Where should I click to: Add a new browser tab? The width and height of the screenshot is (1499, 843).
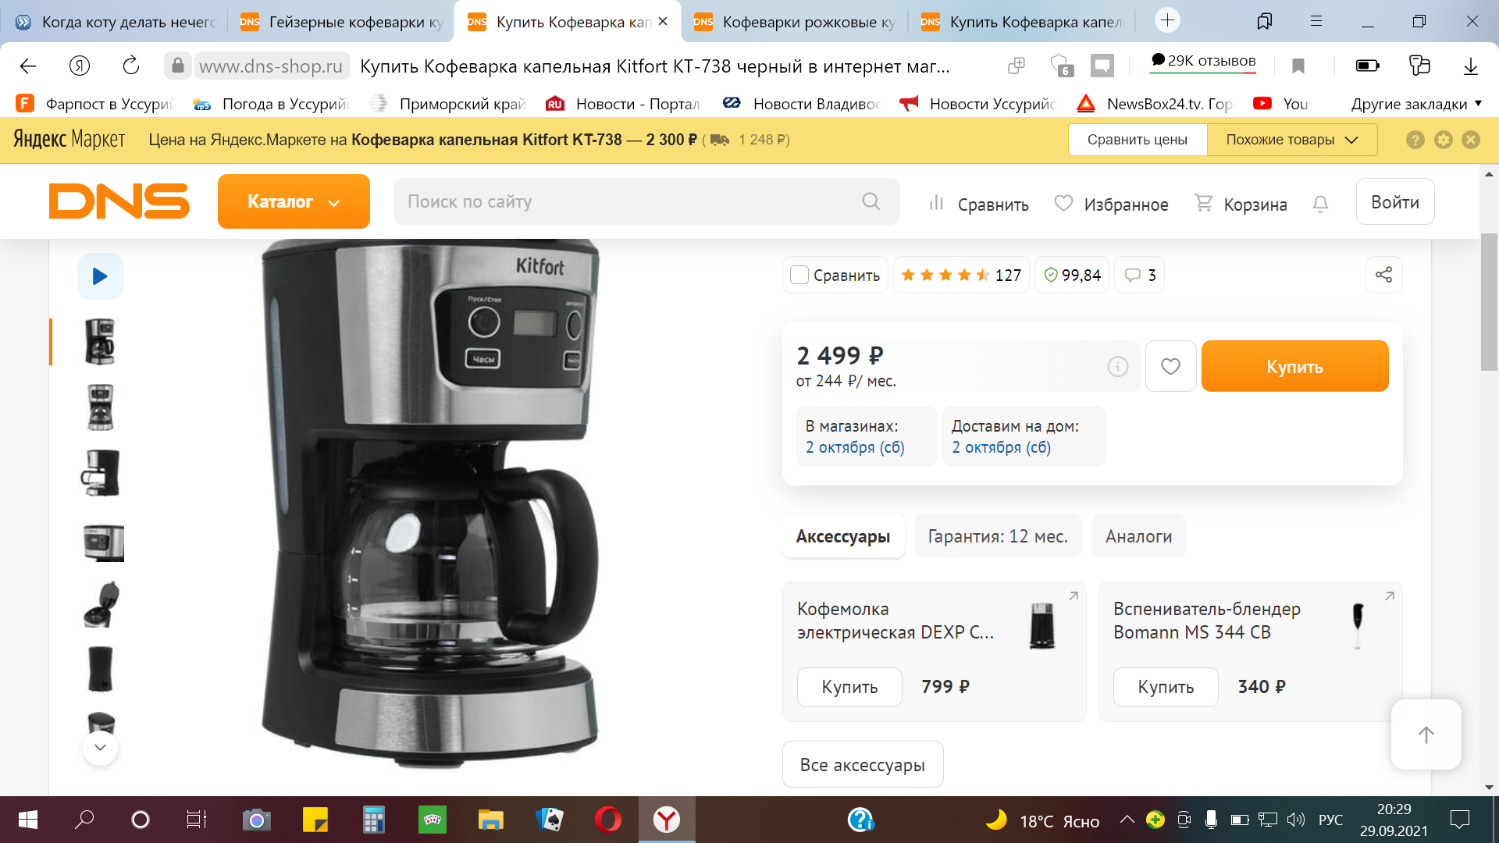[x=1167, y=20]
